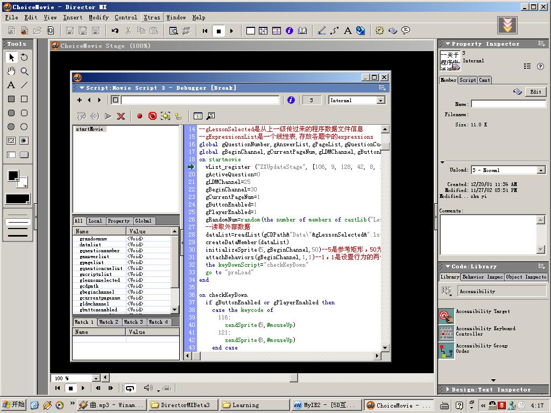Screen dimensions: 551x413
Task: Choose the two-pixel line width
Action: point(17,229)
